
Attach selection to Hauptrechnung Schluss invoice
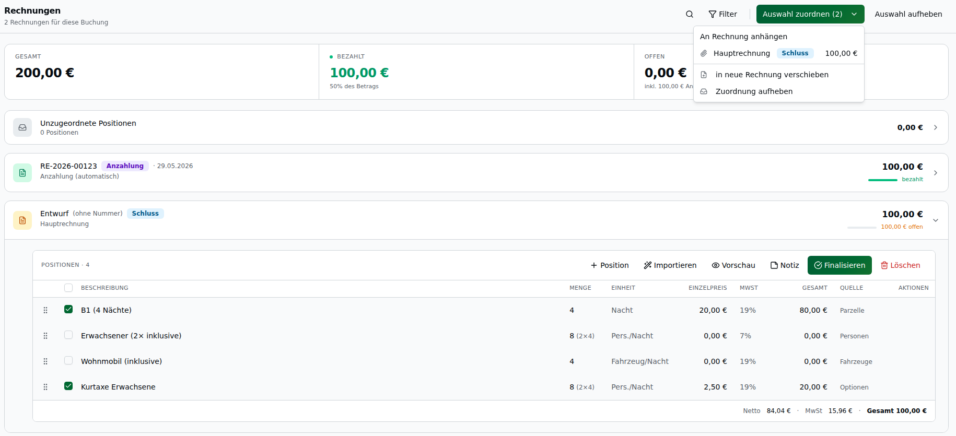[779, 53]
